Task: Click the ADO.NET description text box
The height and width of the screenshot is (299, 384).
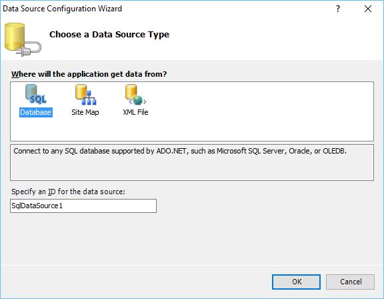Action: tap(192, 162)
